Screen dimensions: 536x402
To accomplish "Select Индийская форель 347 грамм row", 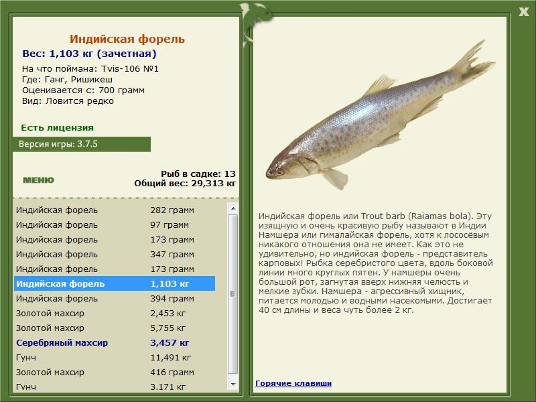I will click(x=115, y=255).
